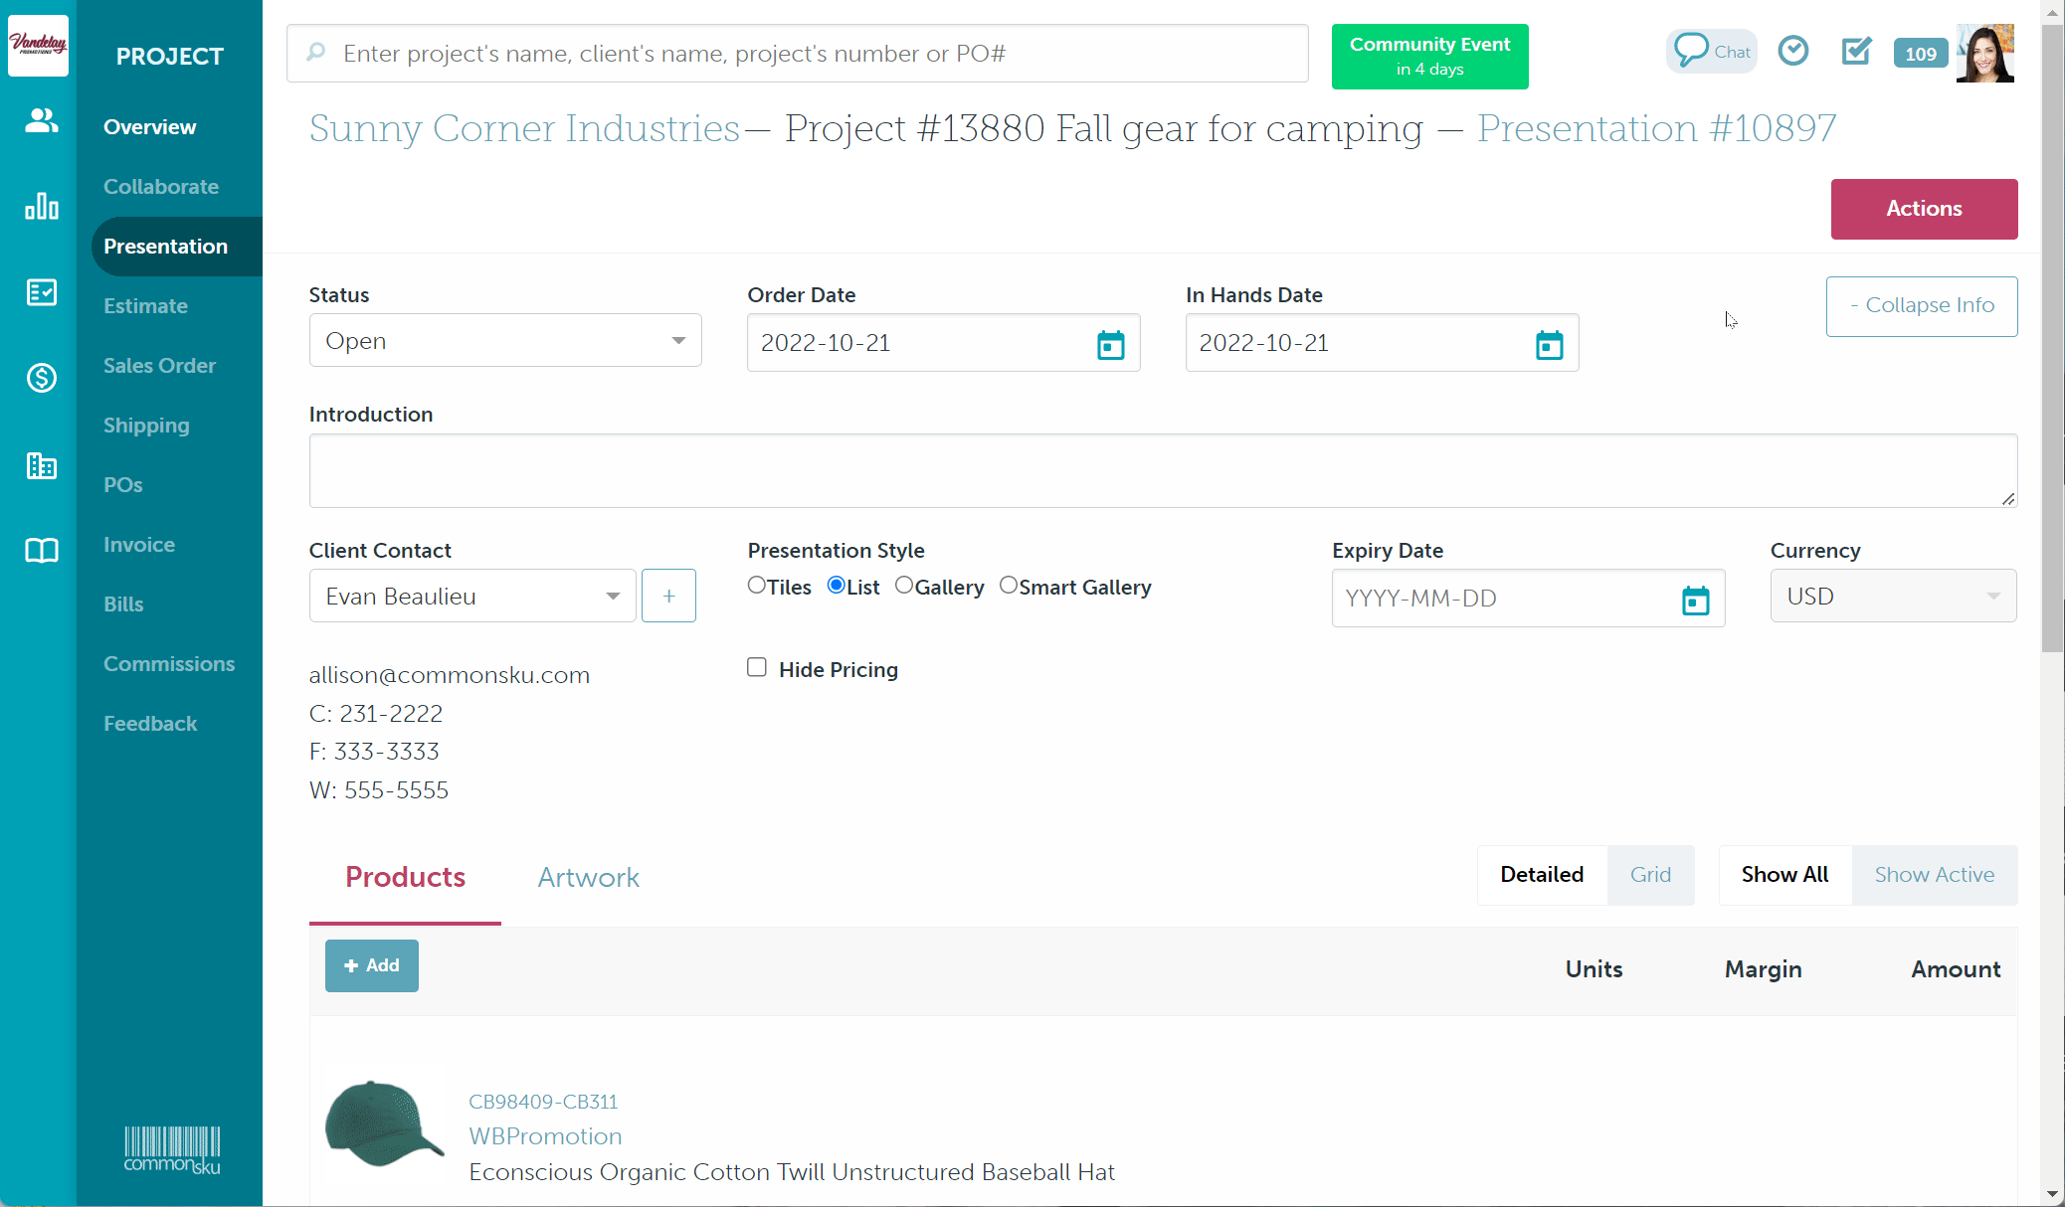Open the Client Contact dropdown

click(x=472, y=597)
